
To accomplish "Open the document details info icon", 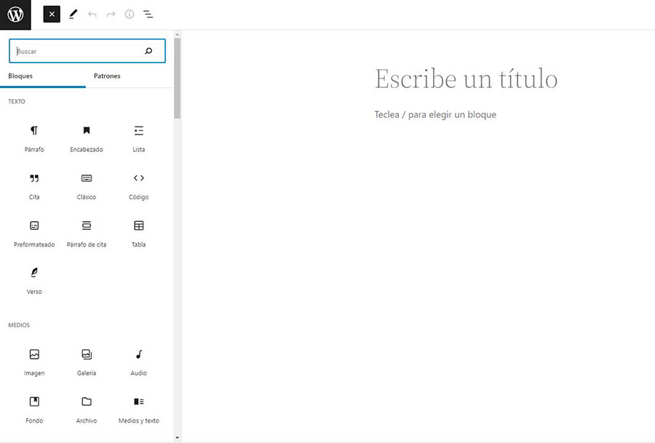I will point(130,14).
